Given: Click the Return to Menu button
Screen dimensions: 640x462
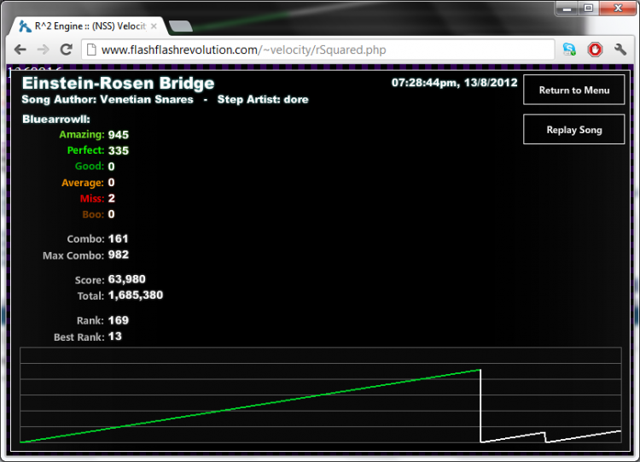Looking at the screenshot, I should (574, 90).
